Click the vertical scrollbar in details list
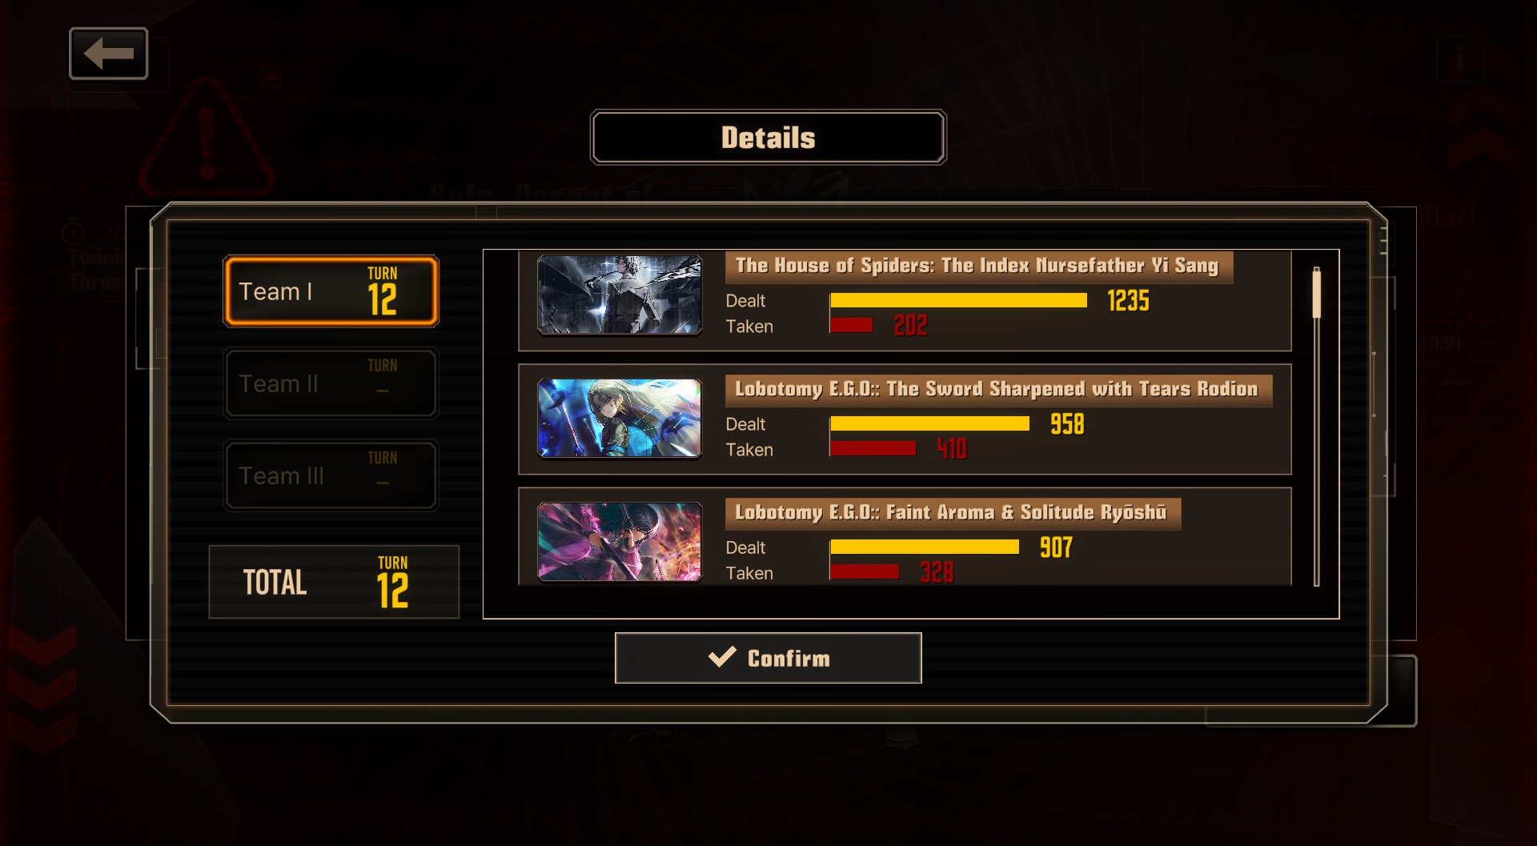 [x=1316, y=426]
